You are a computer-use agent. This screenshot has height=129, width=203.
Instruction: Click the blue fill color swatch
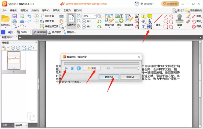pos(3,32)
